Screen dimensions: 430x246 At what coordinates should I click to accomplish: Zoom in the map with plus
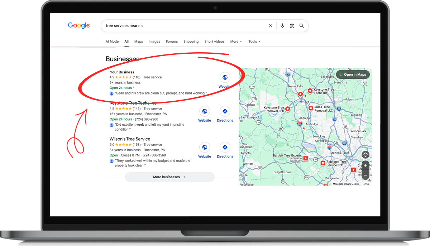pos(365,166)
